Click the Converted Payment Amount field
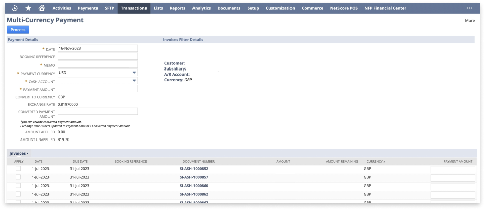Screen dimensions: 485x210 click(x=98, y=111)
